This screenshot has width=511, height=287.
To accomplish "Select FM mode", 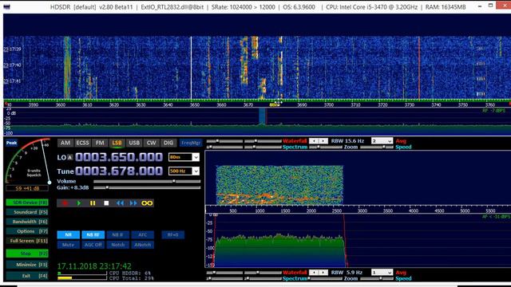I will 100,143.
